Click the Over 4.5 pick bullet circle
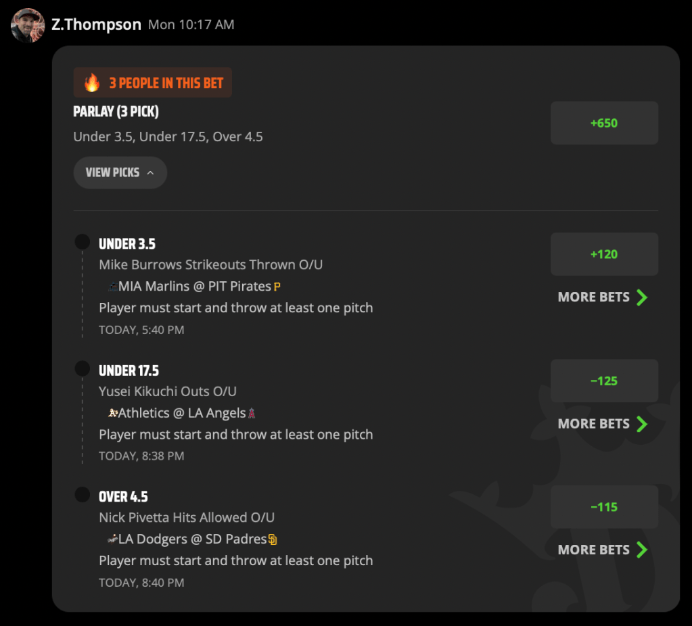Image resolution: width=692 pixels, height=626 pixels. point(82,495)
